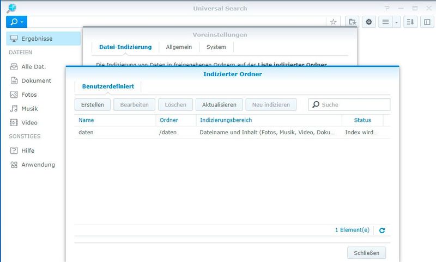This screenshot has height=262, width=436.
Task: Click the refresh icon beside 1 Element(e)
Action: coord(382,230)
